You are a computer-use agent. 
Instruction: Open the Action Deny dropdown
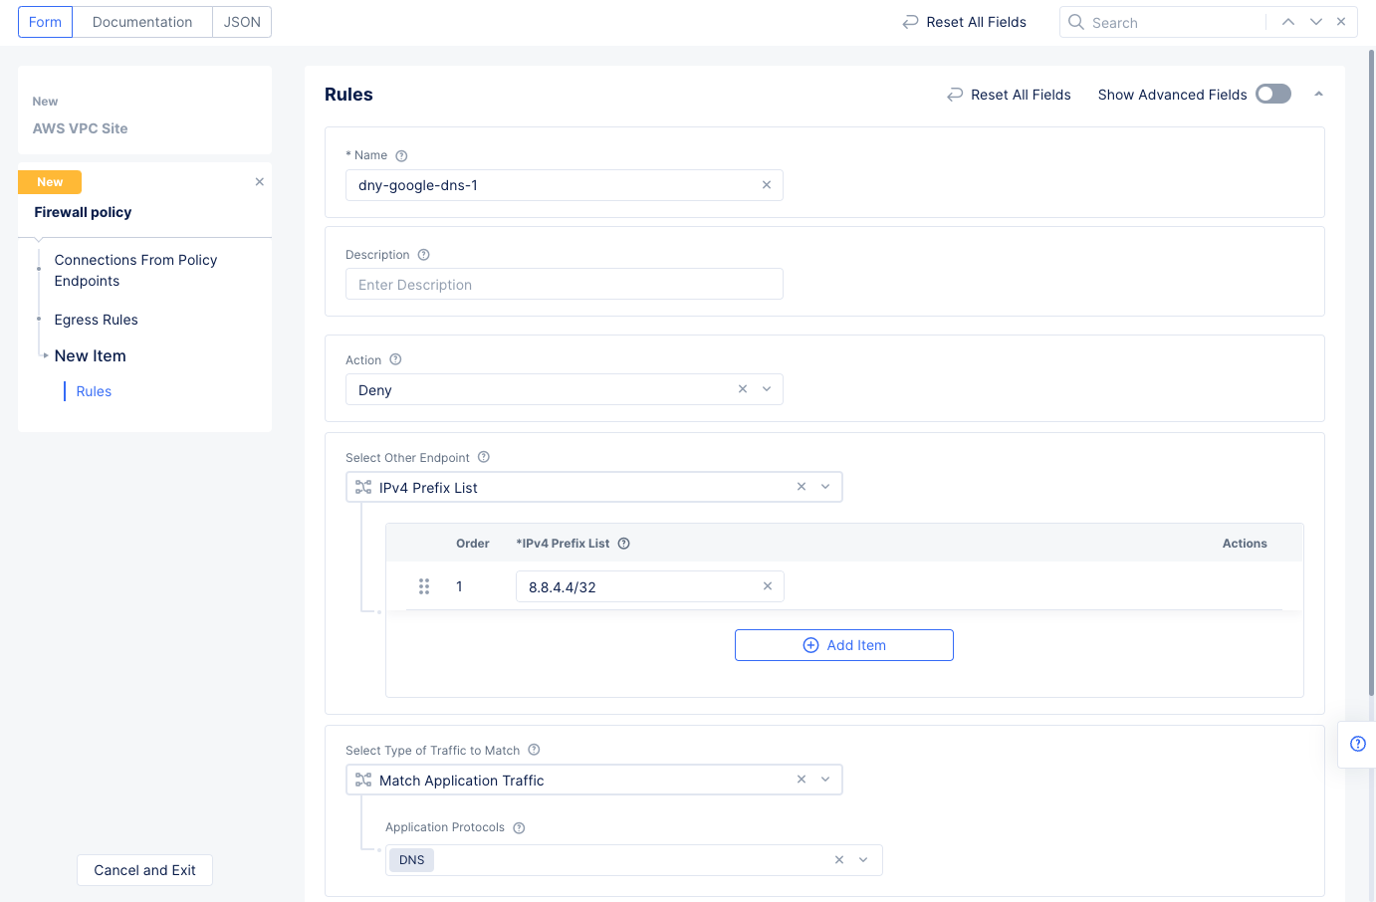click(x=767, y=389)
